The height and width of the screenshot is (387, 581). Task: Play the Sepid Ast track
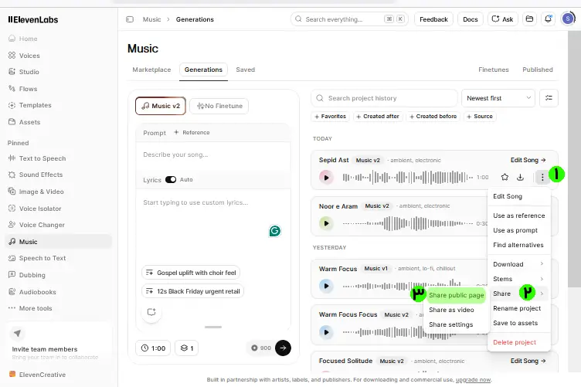point(326,178)
